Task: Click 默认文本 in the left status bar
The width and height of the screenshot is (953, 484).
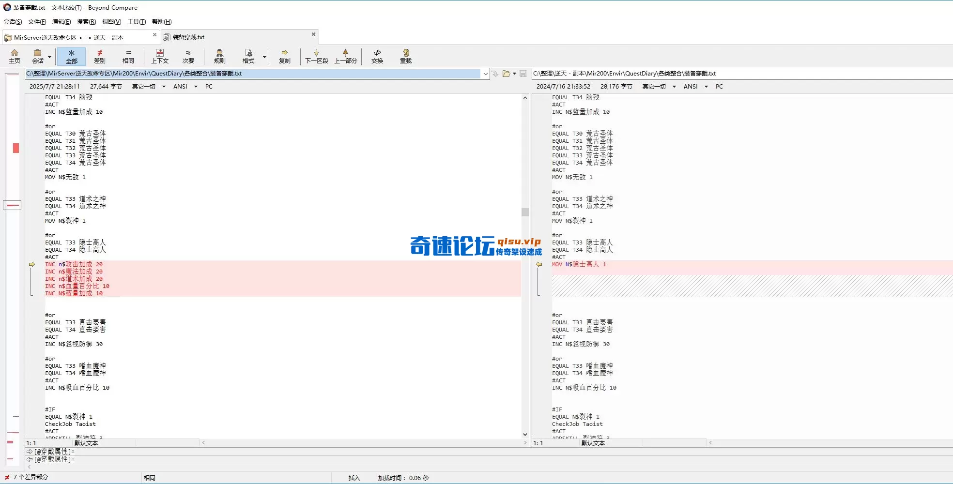Action: tap(86, 443)
